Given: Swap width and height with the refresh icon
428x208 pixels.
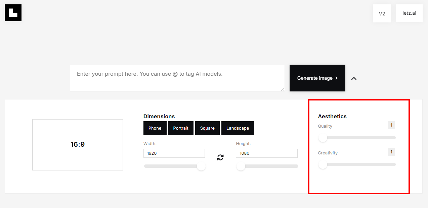Looking at the screenshot, I should [x=220, y=157].
